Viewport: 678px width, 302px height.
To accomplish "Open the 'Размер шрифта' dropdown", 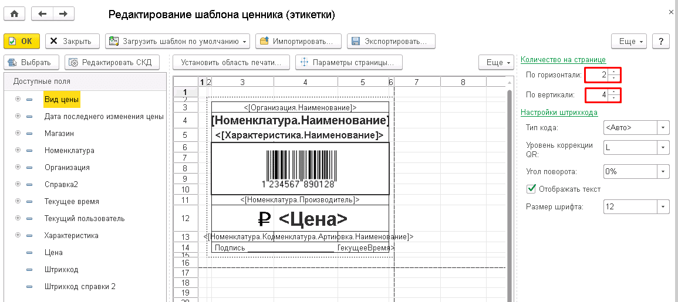I will 663,207.
